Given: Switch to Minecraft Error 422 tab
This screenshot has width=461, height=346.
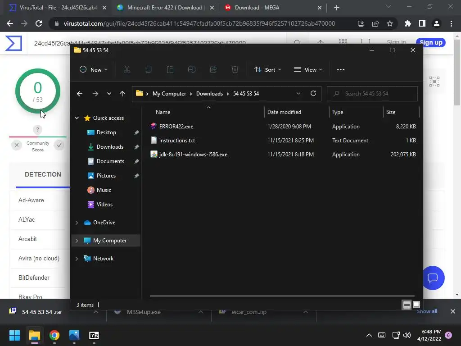Looking at the screenshot, I should coord(165,8).
